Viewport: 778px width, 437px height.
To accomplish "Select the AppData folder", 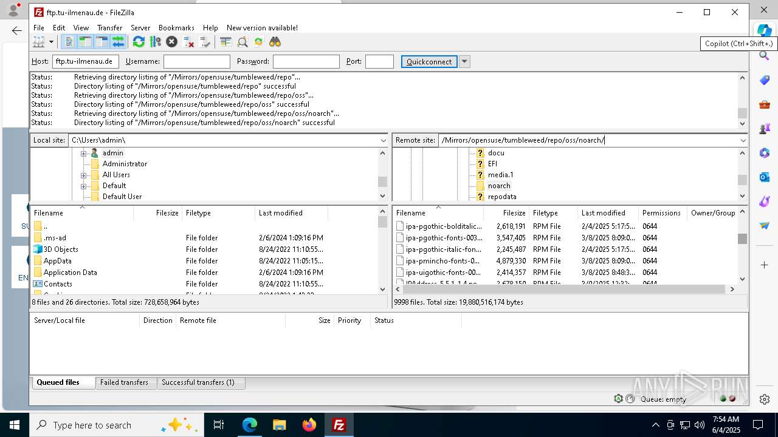I will 57,261.
